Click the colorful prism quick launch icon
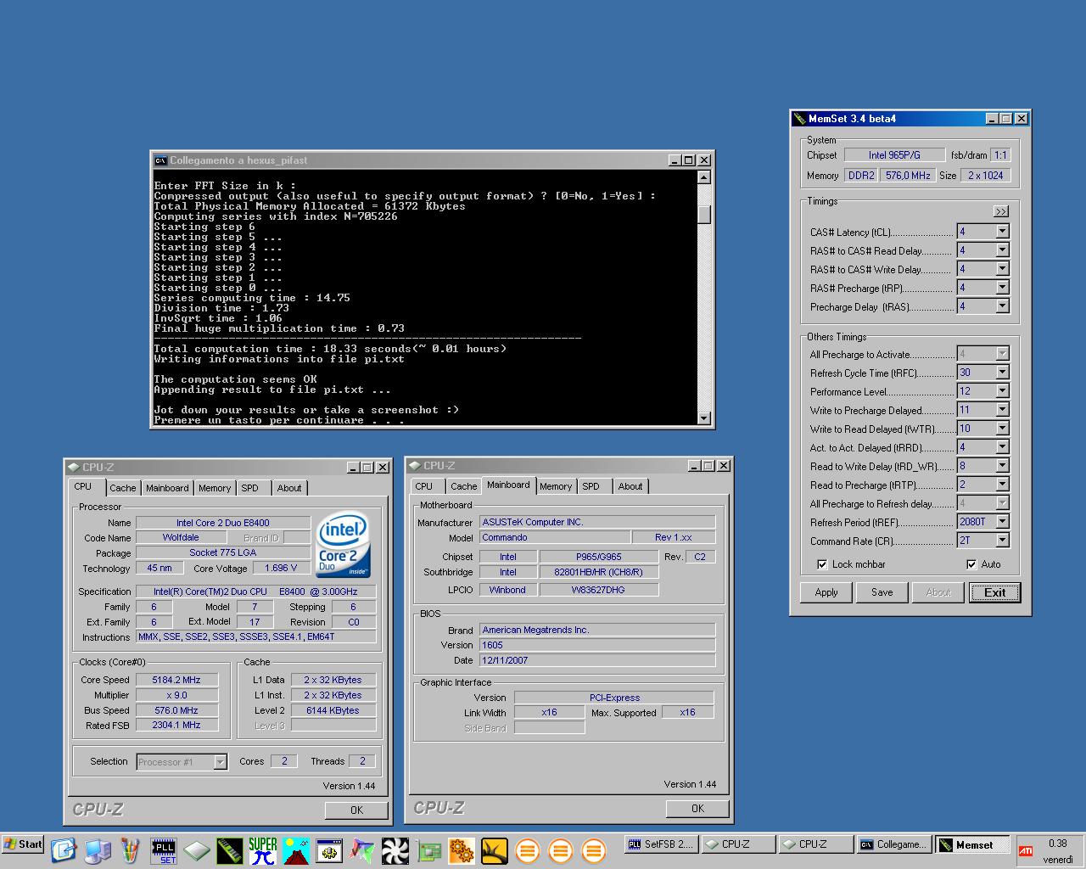 (x=362, y=850)
